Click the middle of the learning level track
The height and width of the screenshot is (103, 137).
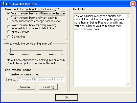click(x=35, y=51)
